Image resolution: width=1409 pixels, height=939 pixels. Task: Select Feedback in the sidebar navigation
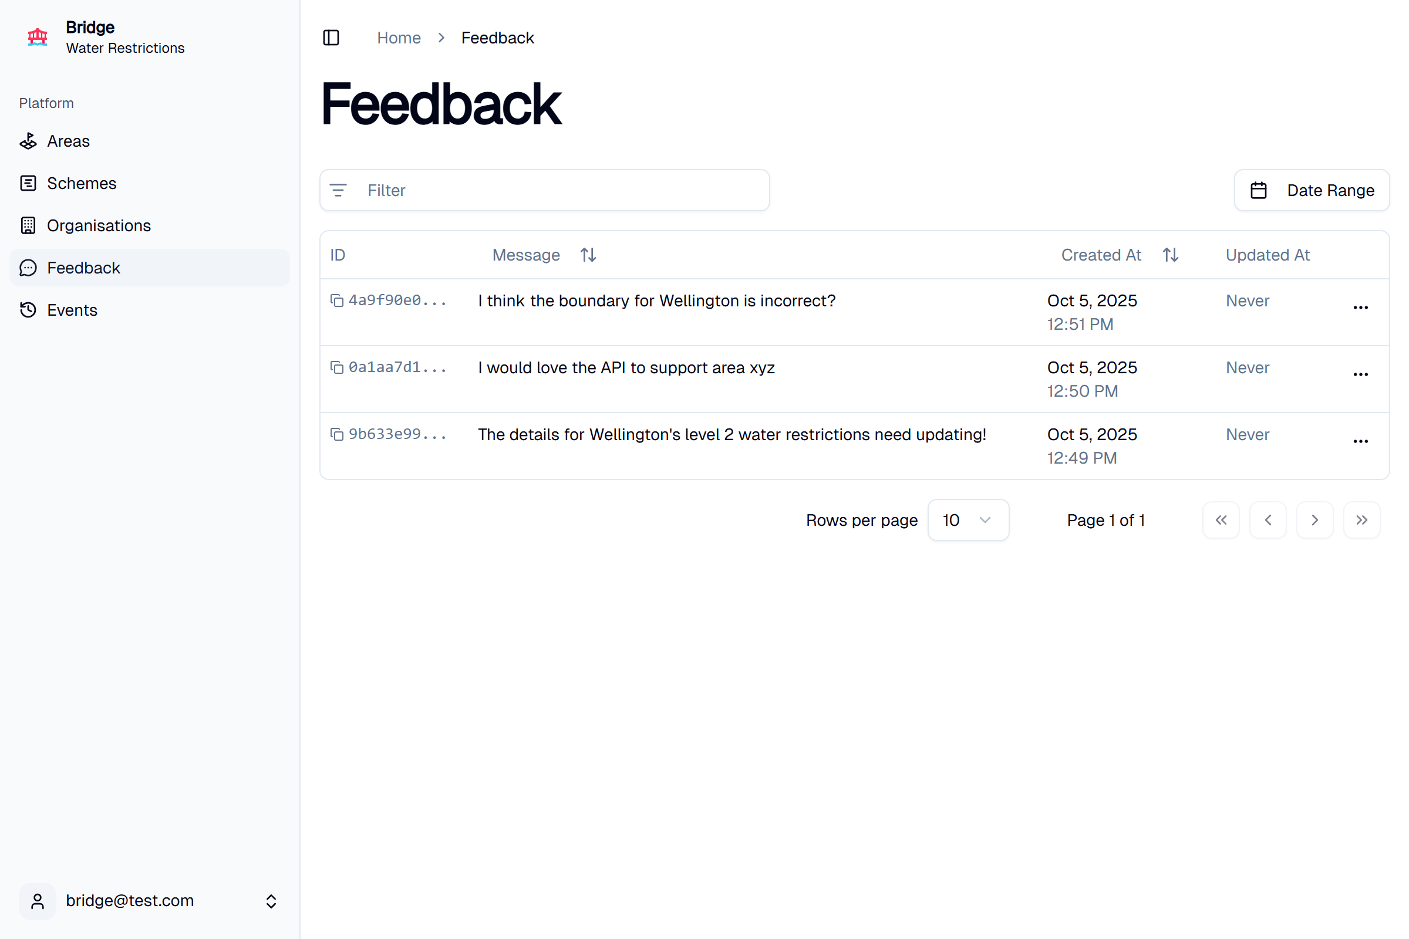[83, 268]
